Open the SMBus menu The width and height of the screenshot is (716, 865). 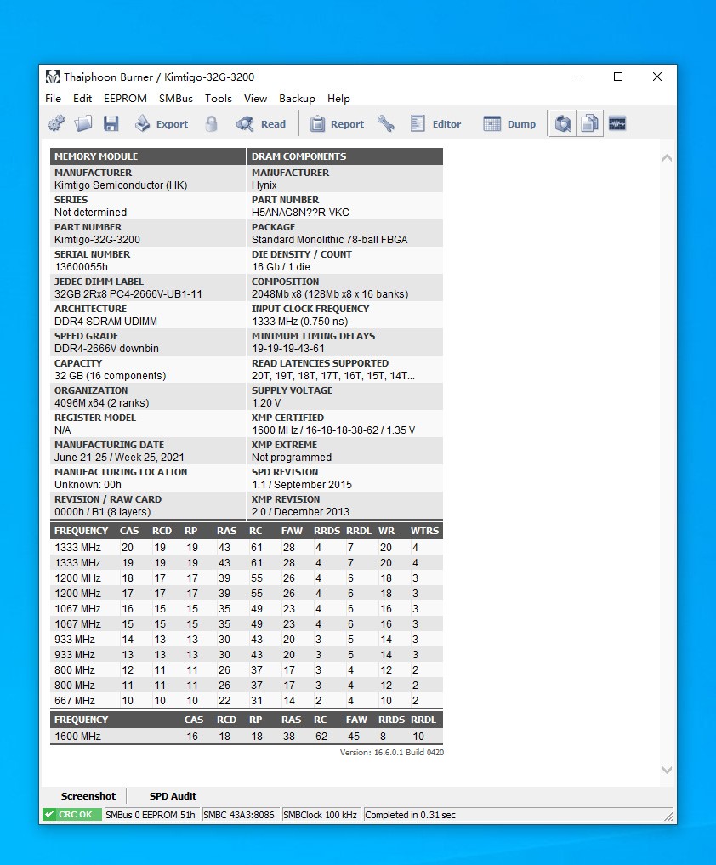(176, 98)
